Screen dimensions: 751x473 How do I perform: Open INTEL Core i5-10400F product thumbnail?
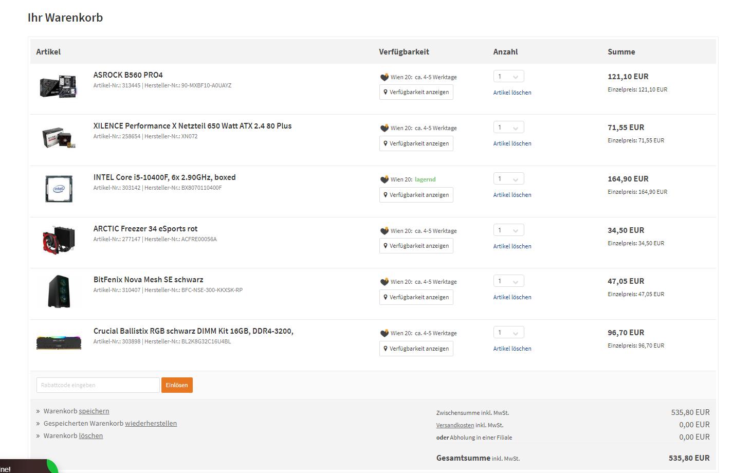(59, 189)
